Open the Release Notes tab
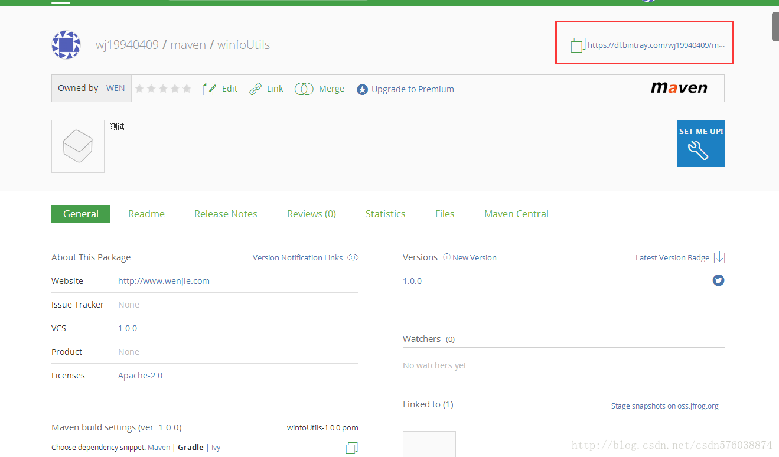The image size is (779, 457). click(x=226, y=214)
